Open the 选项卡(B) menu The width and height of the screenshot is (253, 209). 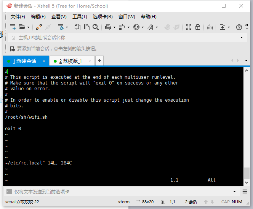[102, 17]
